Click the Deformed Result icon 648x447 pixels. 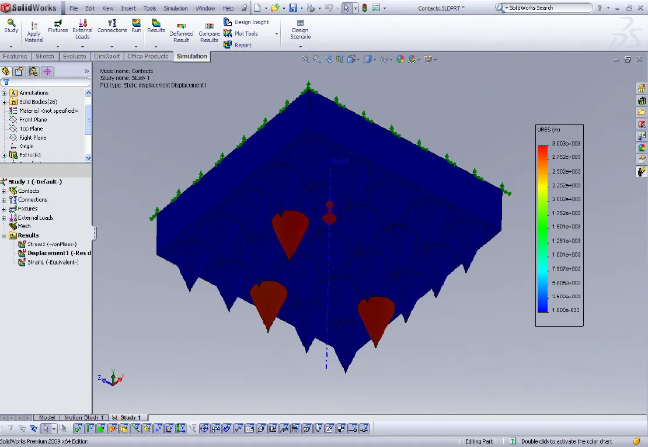(x=182, y=30)
